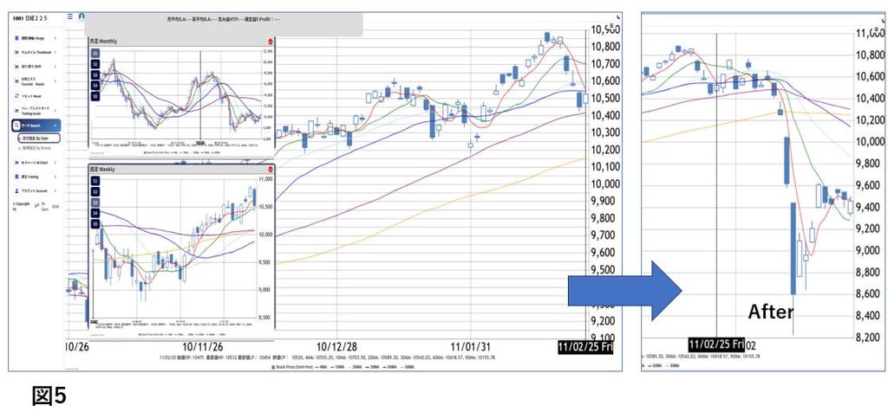Click the 10,000 price label on main axis
Image resolution: width=888 pixels, height=412 pixels.
[606, 184]
